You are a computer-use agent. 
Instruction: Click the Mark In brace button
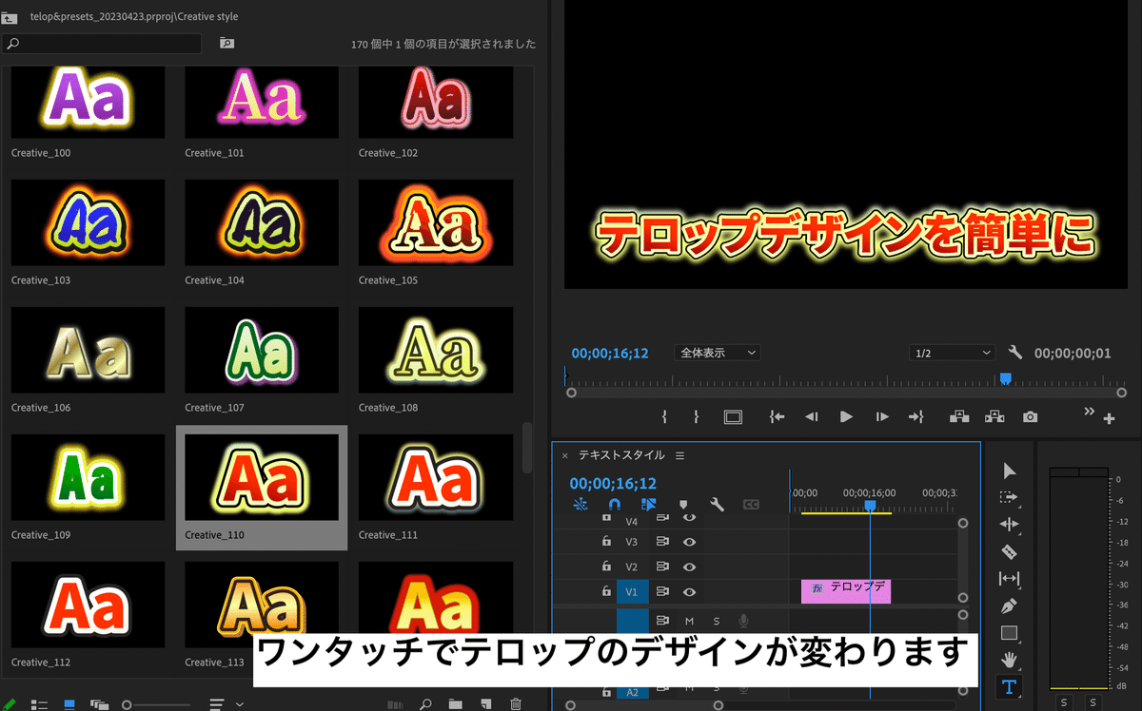pos(664,416)
